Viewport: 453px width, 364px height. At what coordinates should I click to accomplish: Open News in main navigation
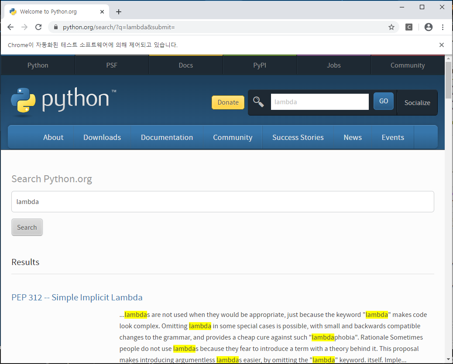(x=353, y=137)
